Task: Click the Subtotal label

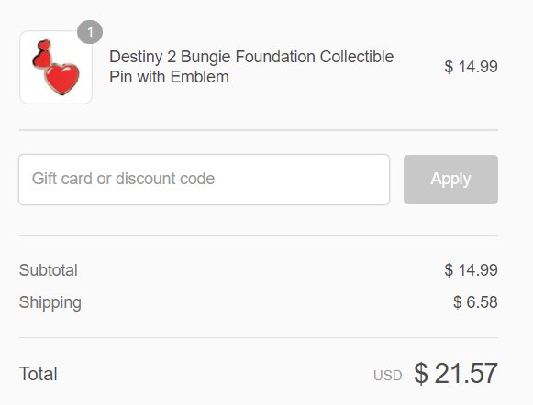Action: [49, 270]
